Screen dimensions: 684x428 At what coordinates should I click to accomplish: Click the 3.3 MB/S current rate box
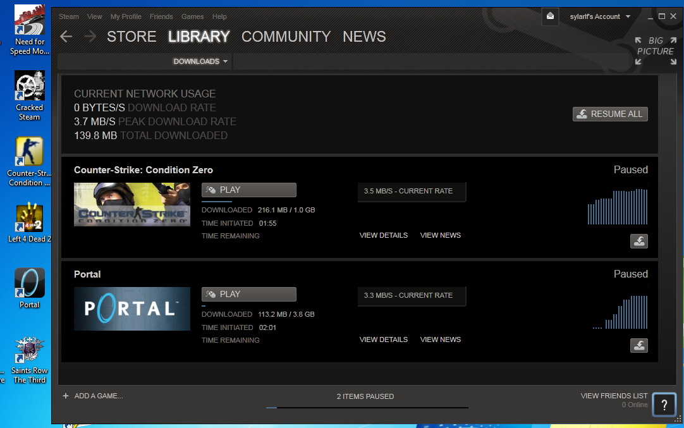click(x=412, y=296)
